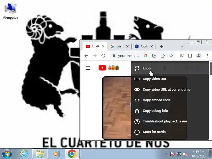212x159 pixels.
Task: Minimize the Chrome window
Action: (192, 42)
